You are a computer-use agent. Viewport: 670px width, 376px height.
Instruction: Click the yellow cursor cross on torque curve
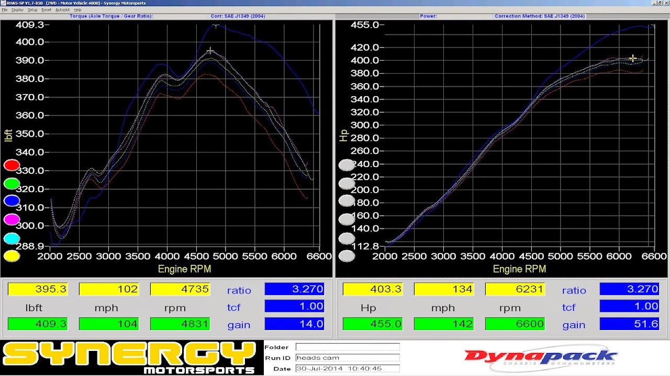[210, 51]
